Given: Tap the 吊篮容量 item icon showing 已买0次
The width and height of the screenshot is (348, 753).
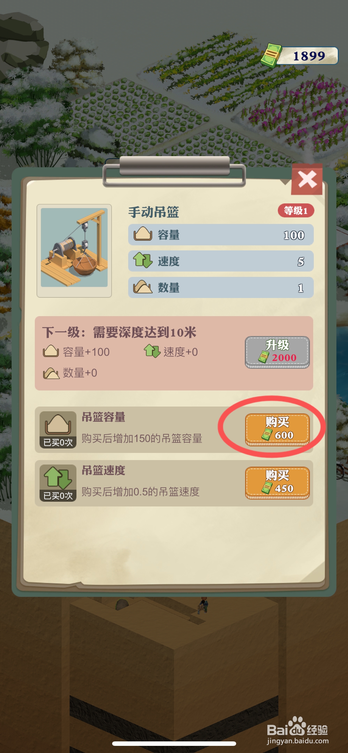Looking at the screenshot, I should click(x=58, y=430).
